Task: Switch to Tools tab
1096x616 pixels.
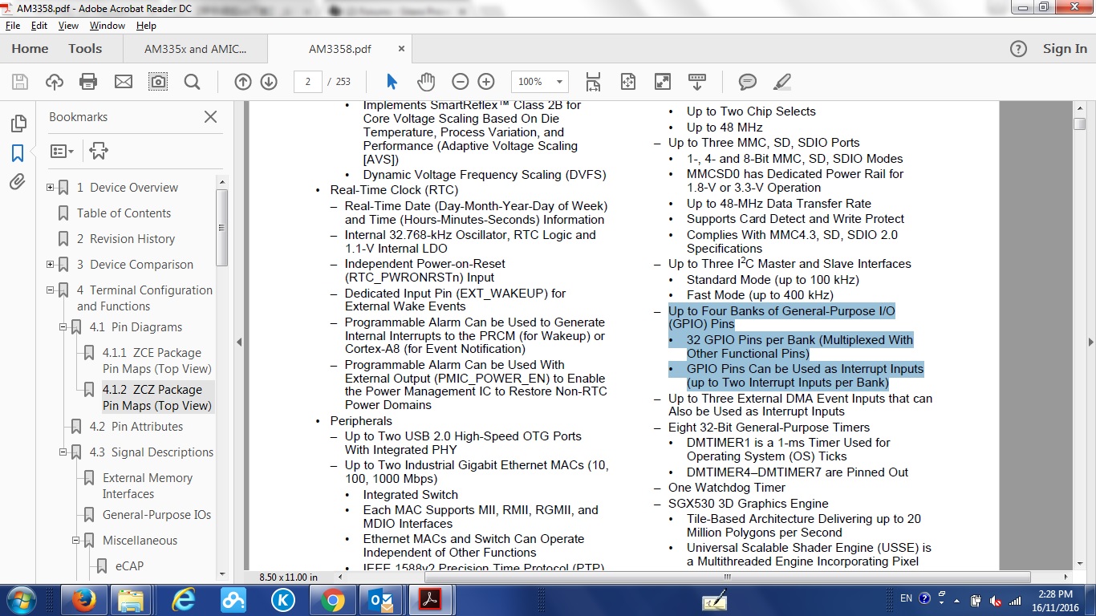Action: pyautogui.click(x=85, y=49)
